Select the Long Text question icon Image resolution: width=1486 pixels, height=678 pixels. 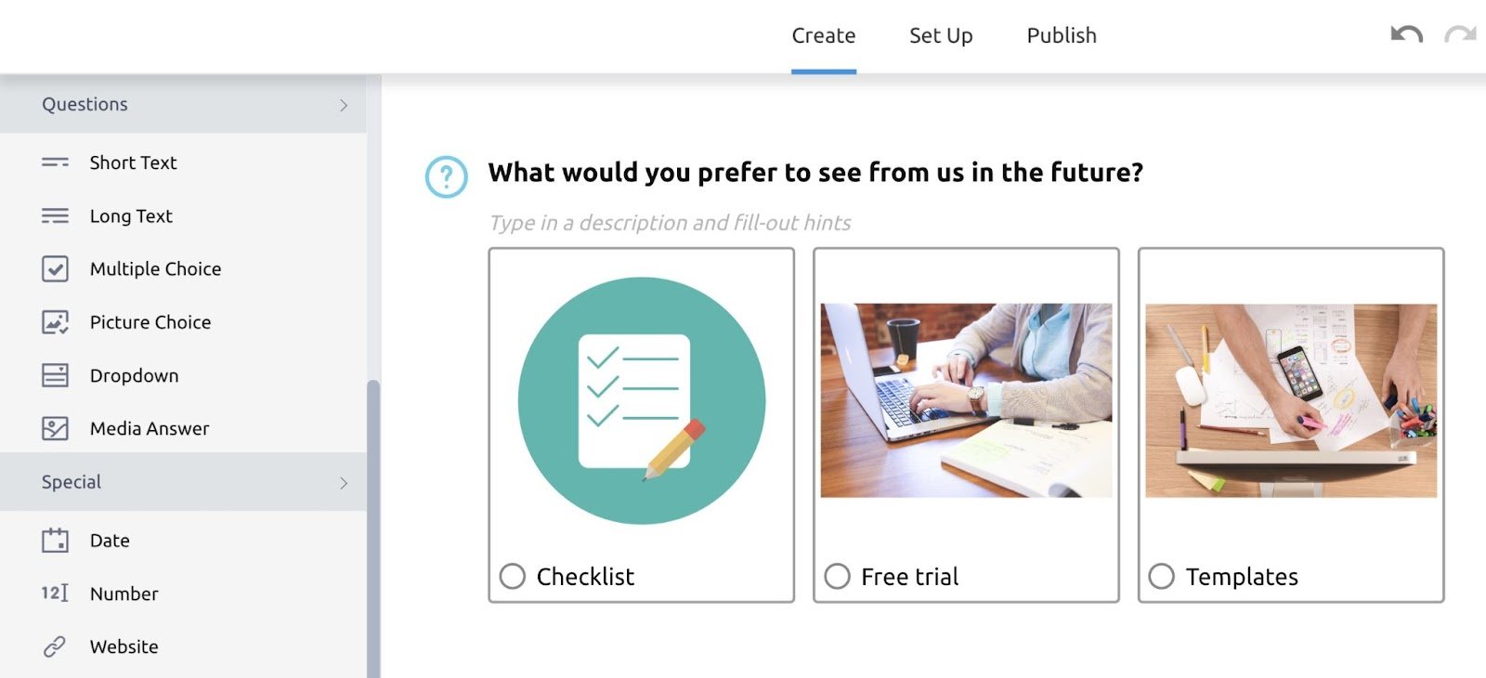click(55, 215)
